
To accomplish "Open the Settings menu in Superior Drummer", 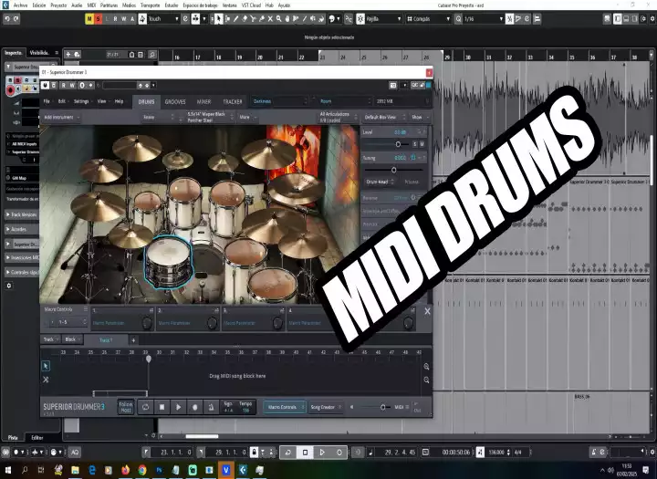I will pos(81,101).
